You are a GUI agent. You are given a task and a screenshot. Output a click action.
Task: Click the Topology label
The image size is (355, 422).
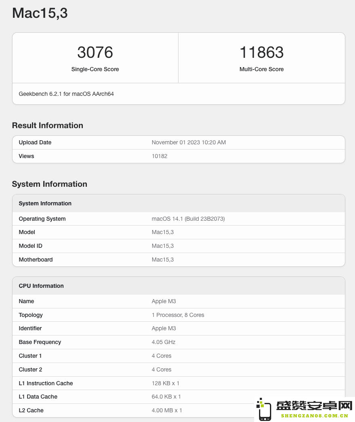point(31,315)
